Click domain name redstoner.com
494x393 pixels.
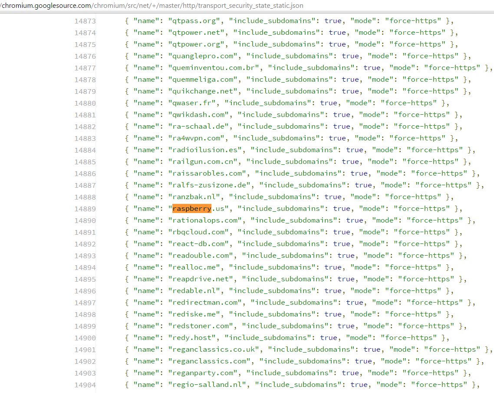pos(201,326)
